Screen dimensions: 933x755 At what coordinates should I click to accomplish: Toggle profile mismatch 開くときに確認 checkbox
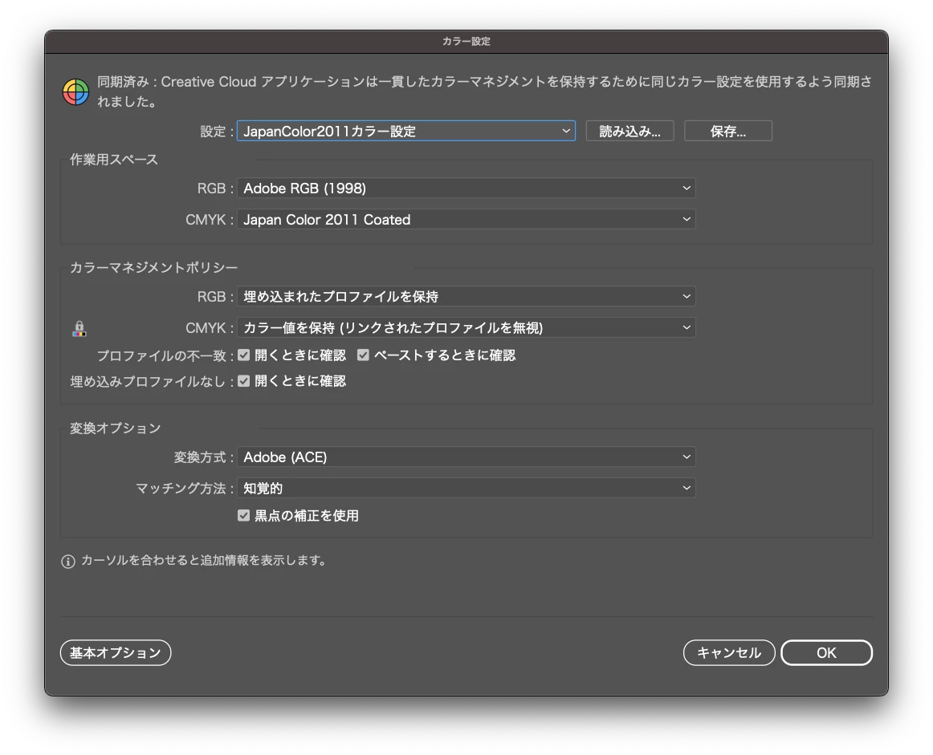pos(243,355)
